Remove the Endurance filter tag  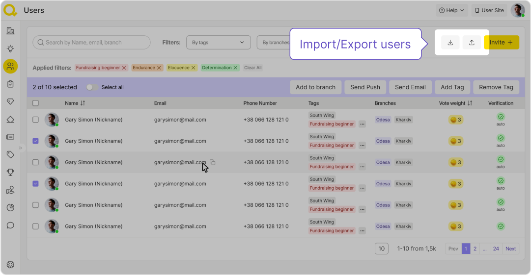click(x=159, y=68)
